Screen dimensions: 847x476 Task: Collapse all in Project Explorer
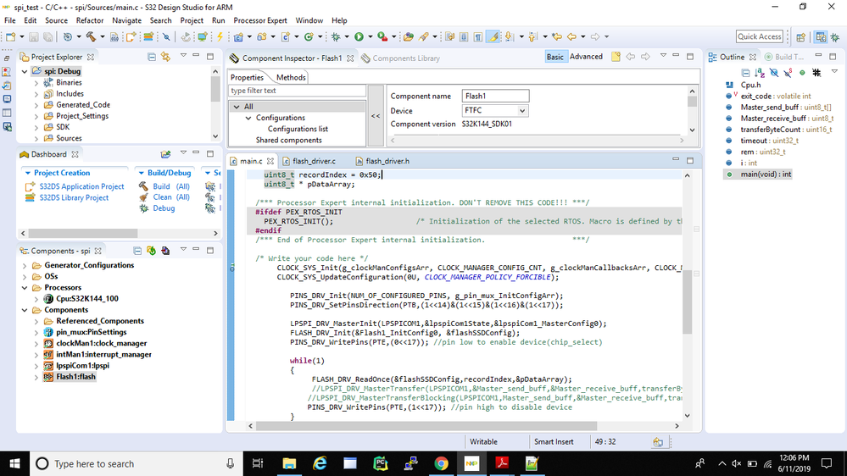[152, 57]
